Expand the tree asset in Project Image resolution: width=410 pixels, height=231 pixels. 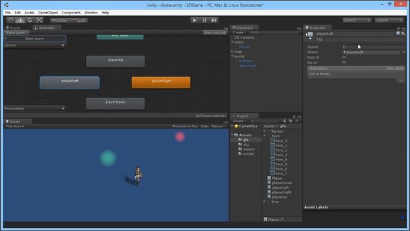(x=265, y=201)
